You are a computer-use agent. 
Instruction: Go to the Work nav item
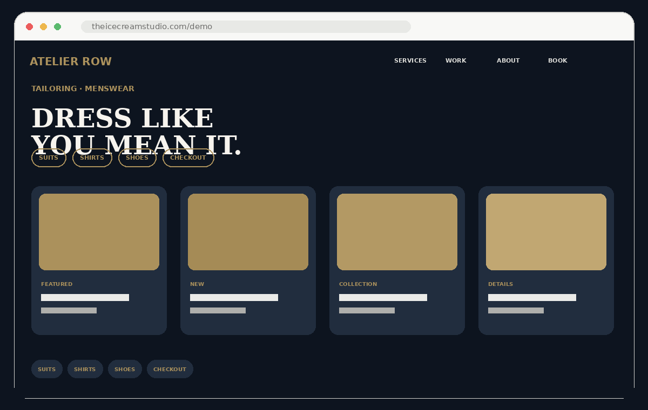click(456, 60)
